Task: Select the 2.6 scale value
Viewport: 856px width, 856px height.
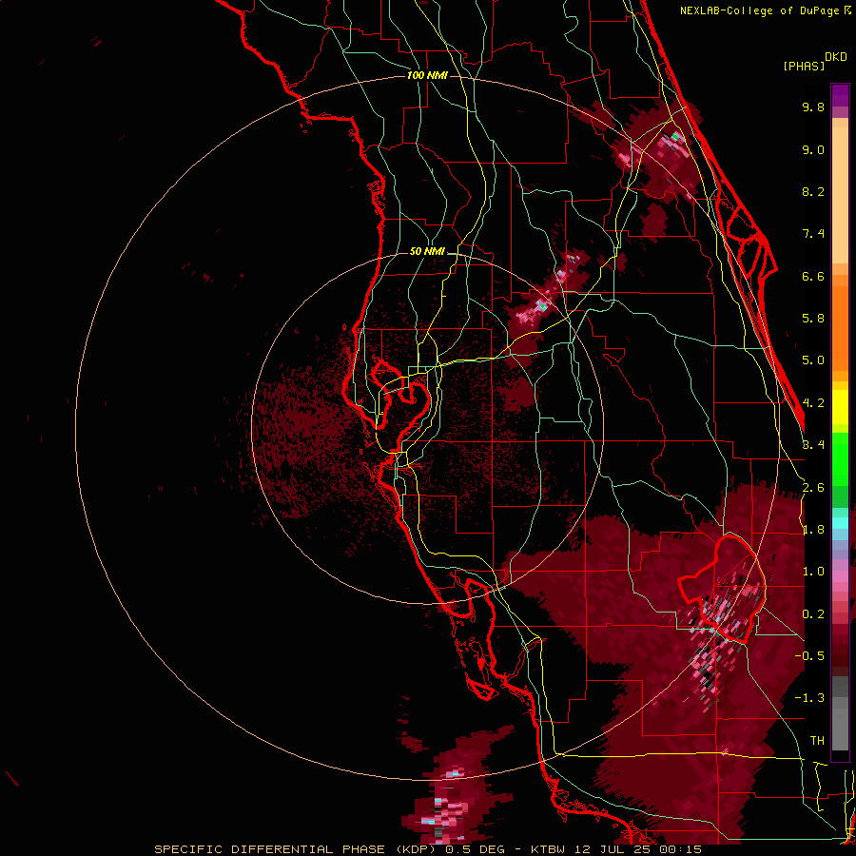Action: coord(813,488)
